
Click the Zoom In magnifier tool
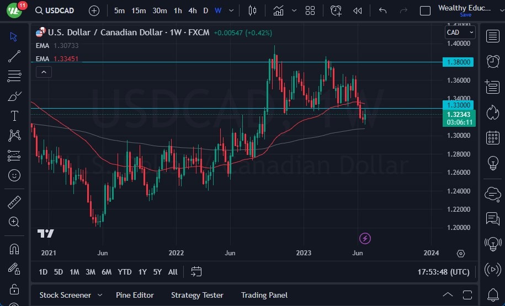[x=14, y=222]
